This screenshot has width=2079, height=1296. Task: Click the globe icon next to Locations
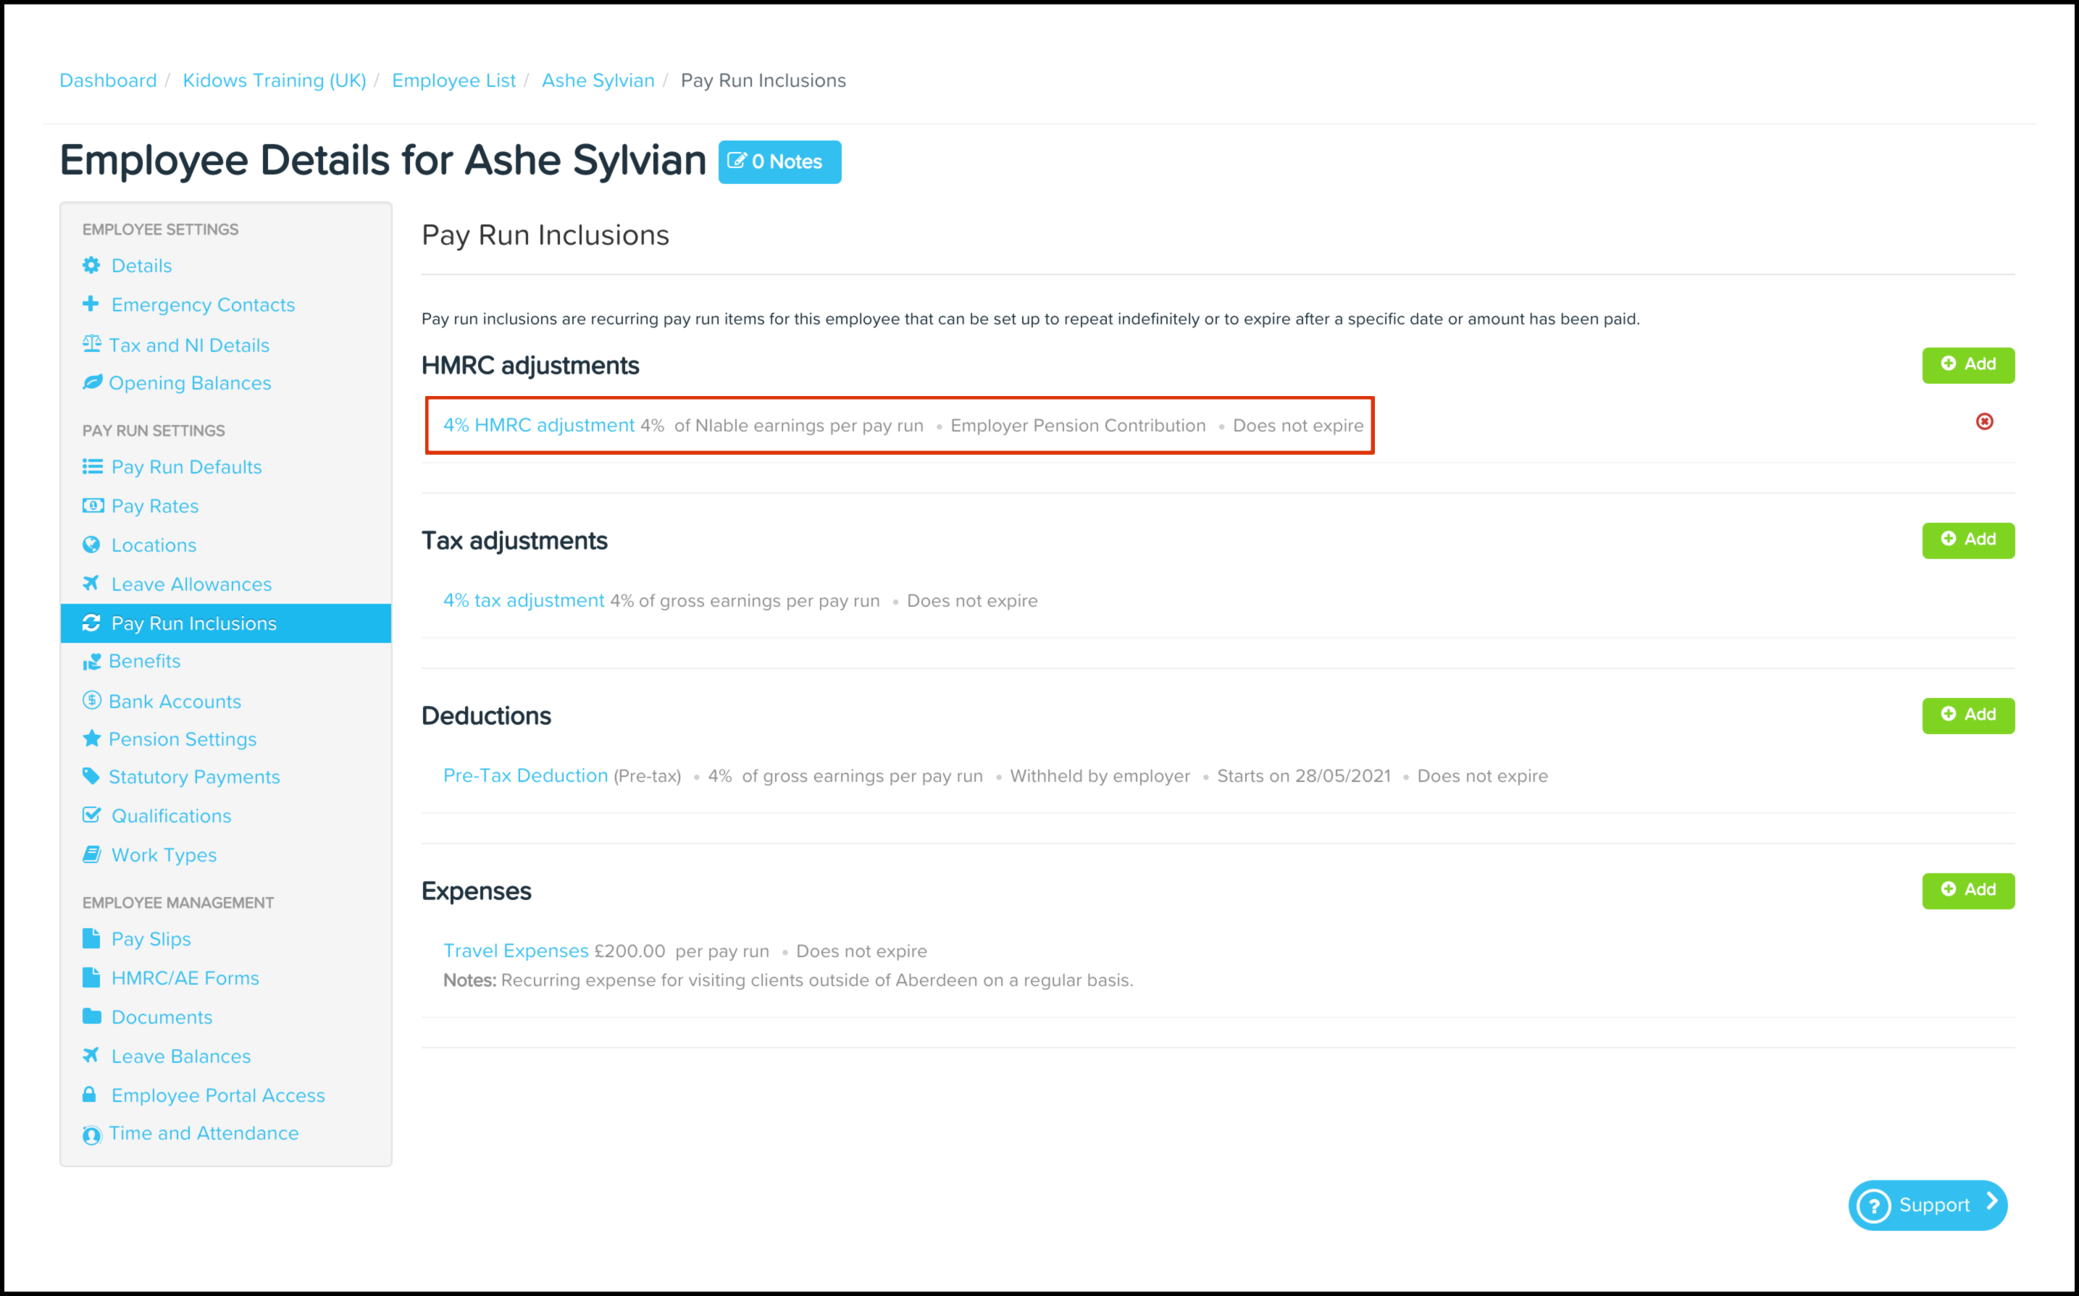click(x=92, y=545)
